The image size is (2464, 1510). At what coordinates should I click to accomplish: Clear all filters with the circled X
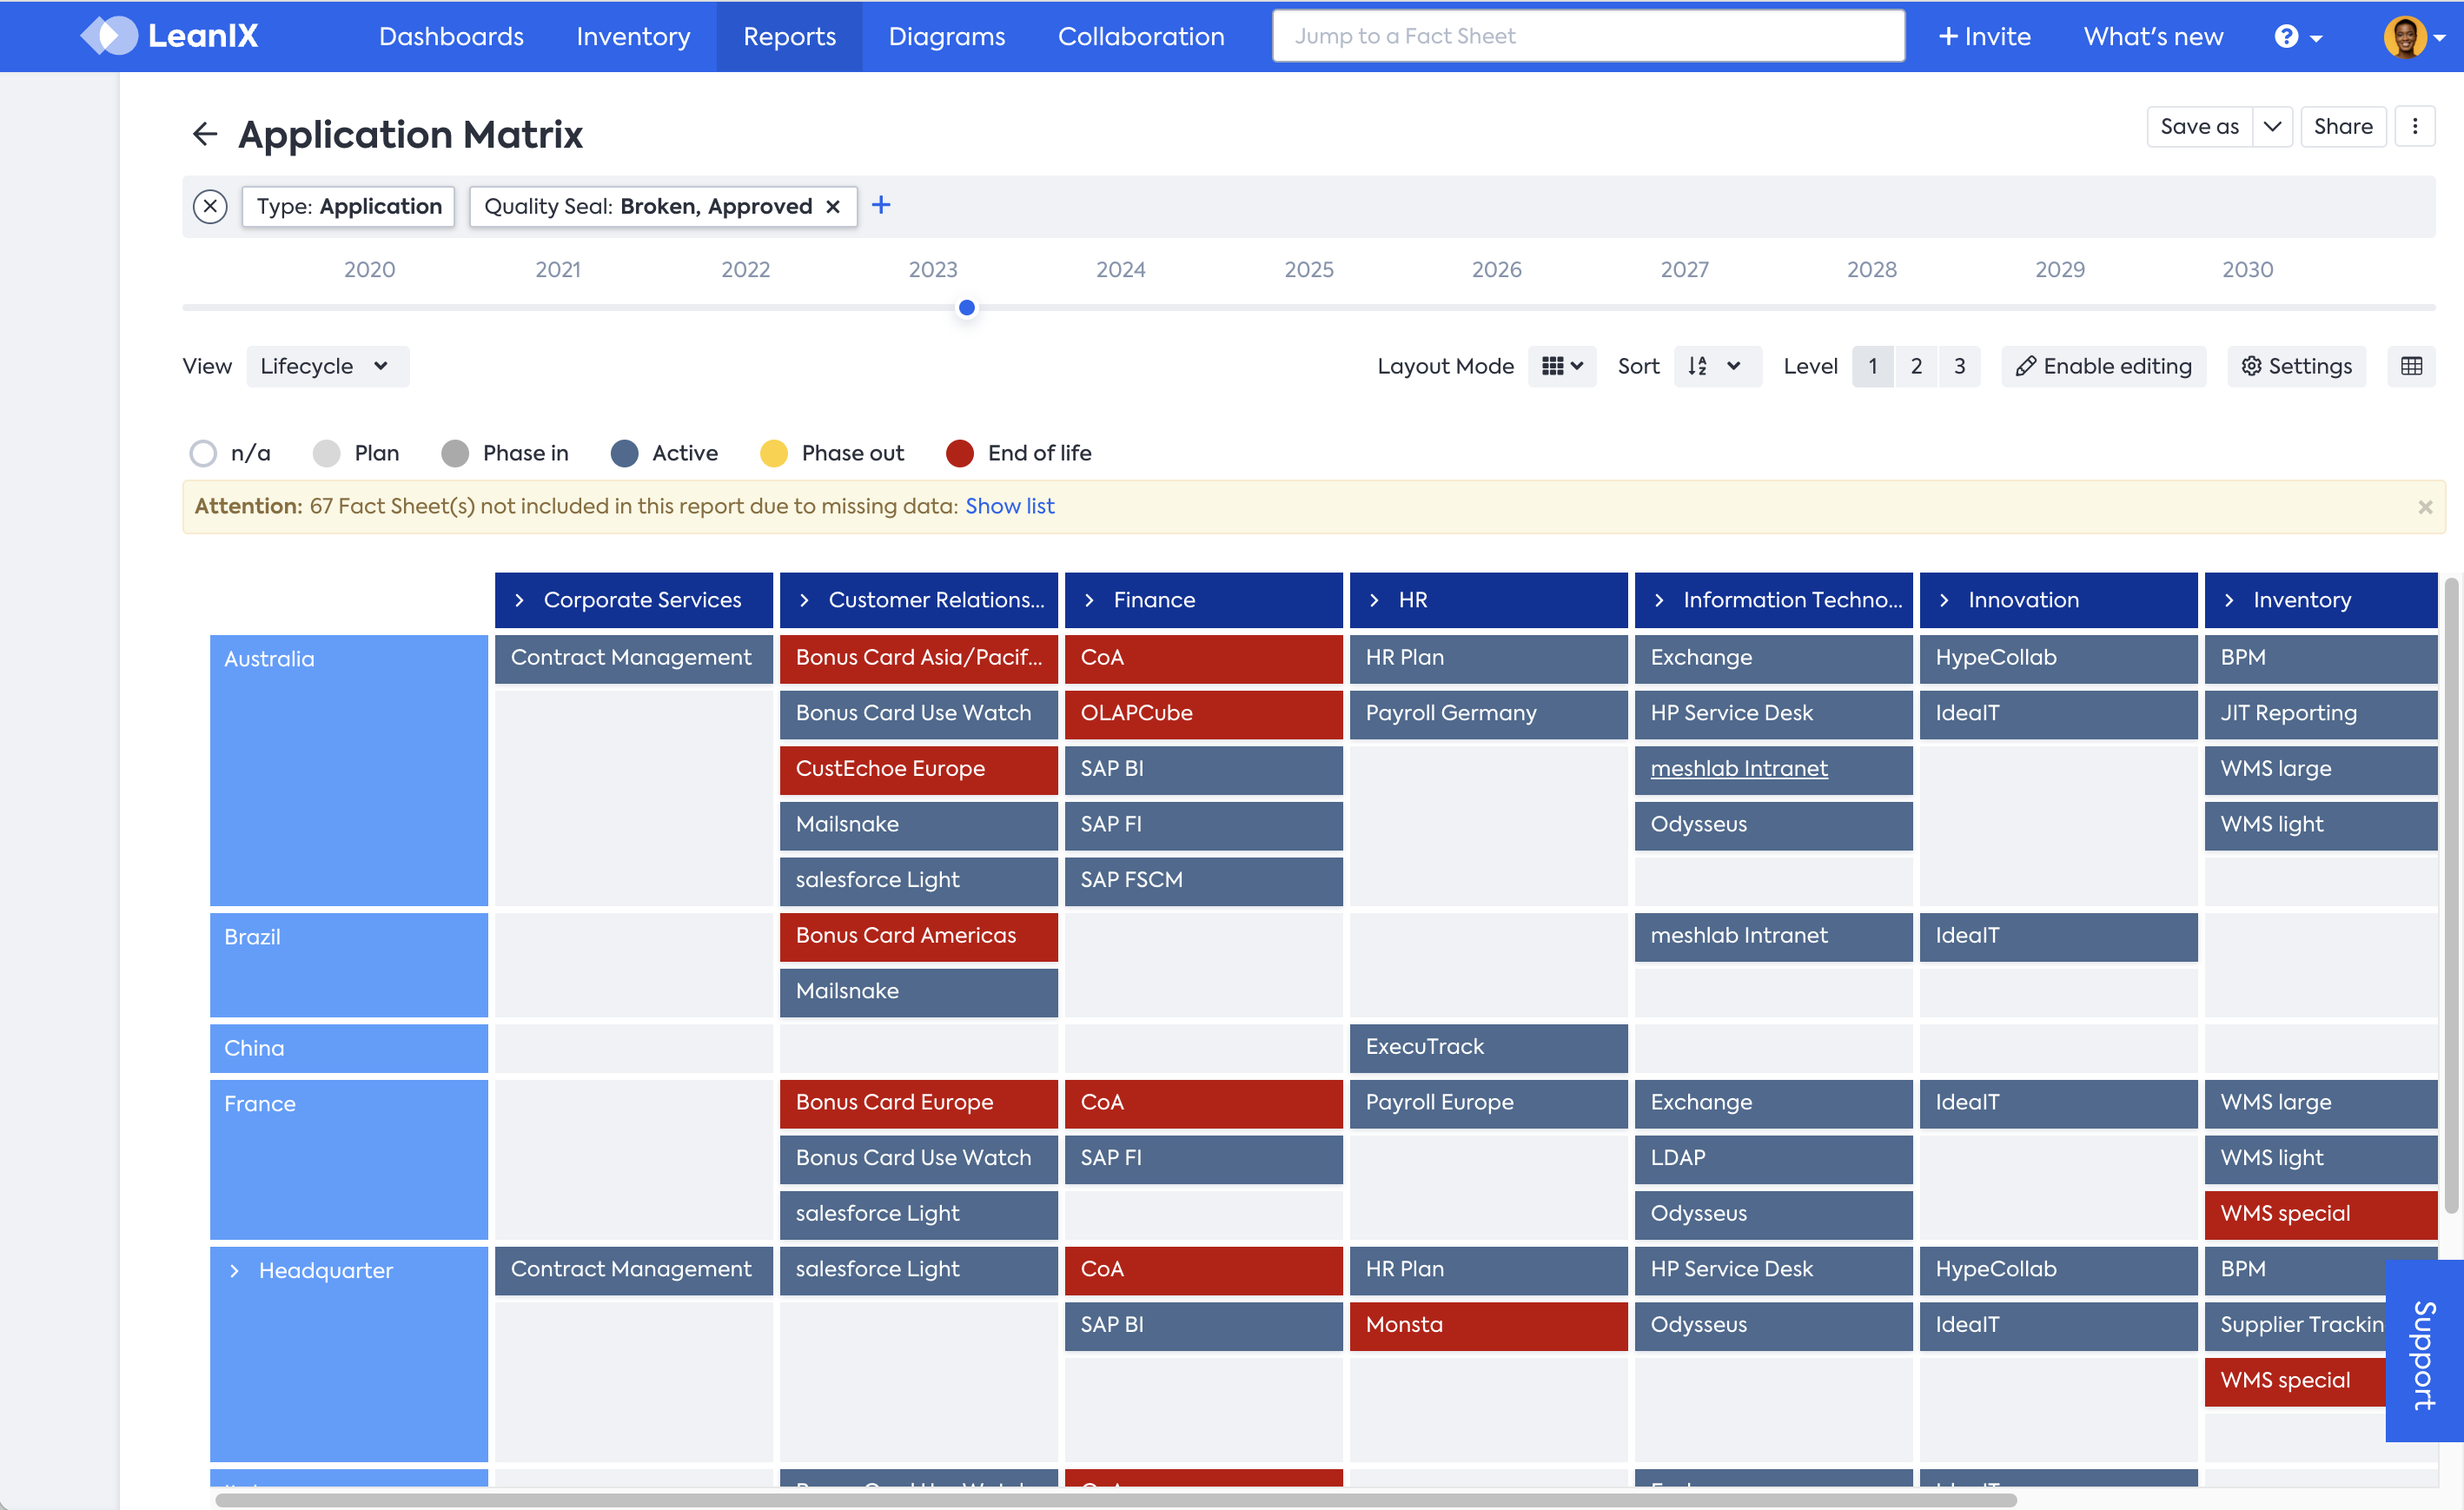click(210, 206)
